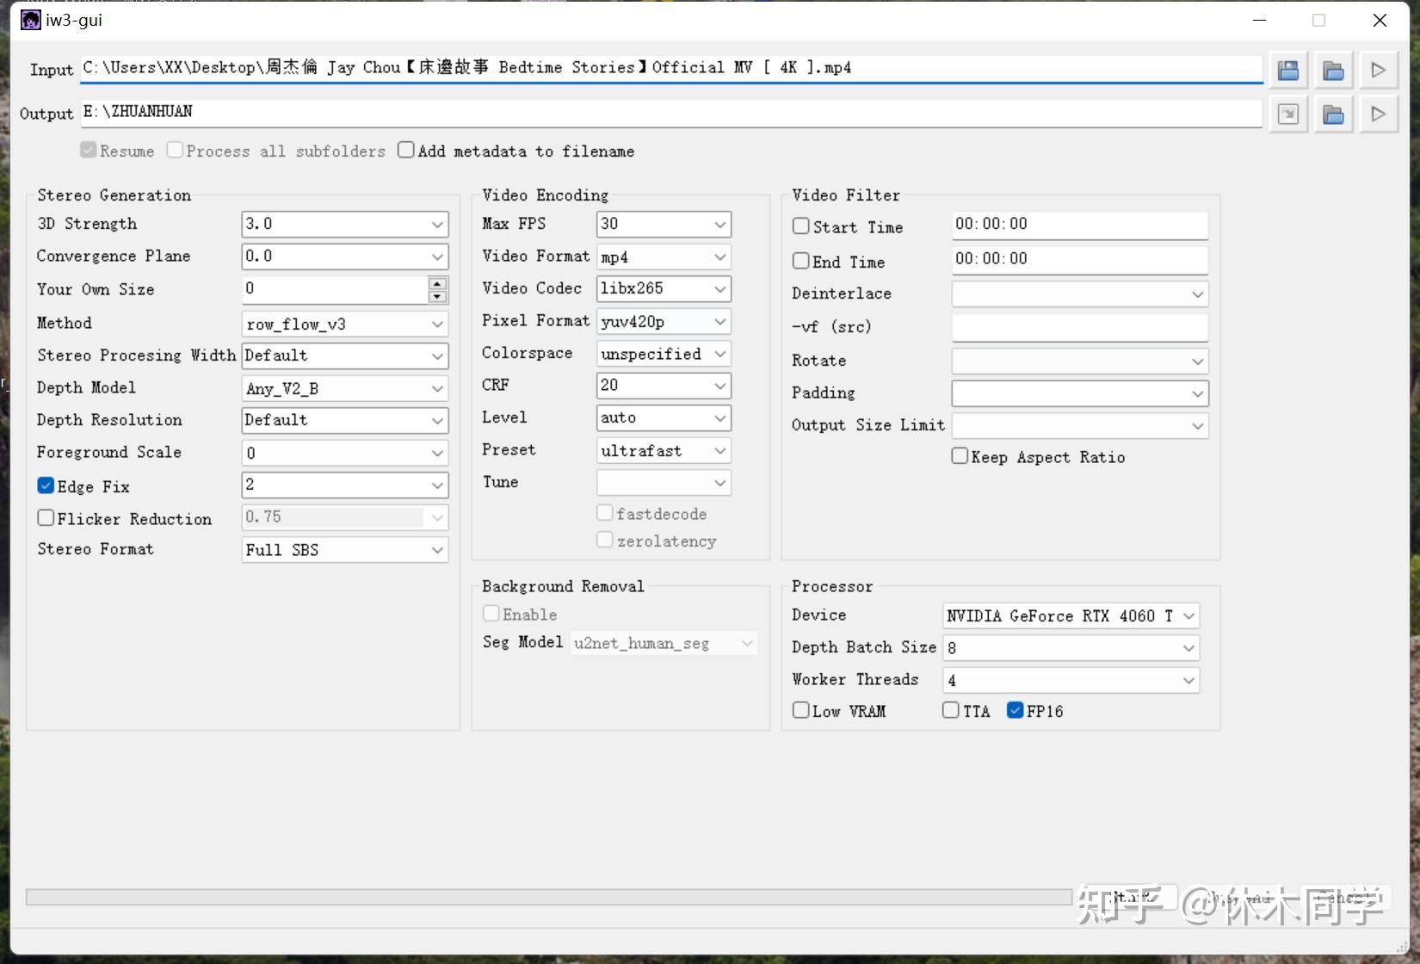Expand the Preset dropdown showing ultrafast
The width and height of the screenshot is (1420, 964).
pyautogui.click(x=664, y=450)
